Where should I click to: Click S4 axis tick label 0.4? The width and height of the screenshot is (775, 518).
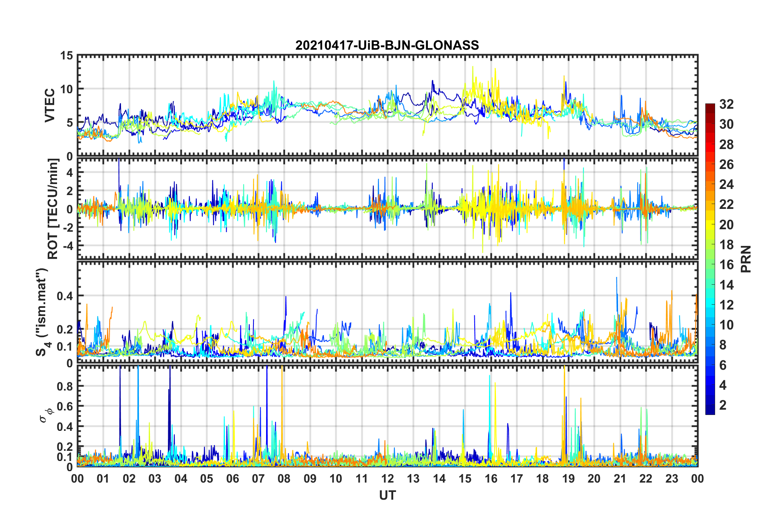coord(65,296)
